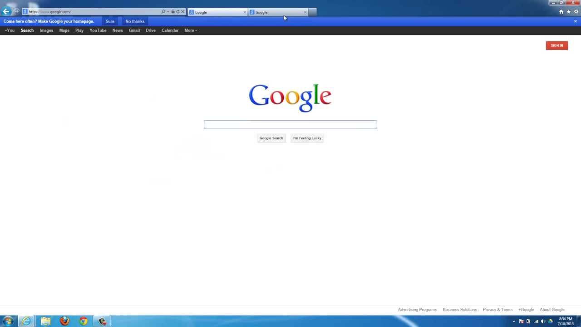
Task: Click the browser Forward arrow button
Action: click(x=16, y=12)
